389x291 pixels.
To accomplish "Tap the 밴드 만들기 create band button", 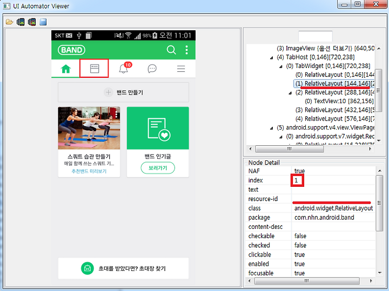I will point(123,92).
